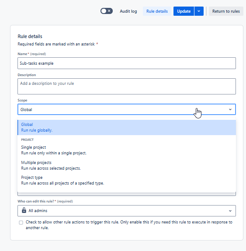Select the Rule details tab

tap(157, 11)
